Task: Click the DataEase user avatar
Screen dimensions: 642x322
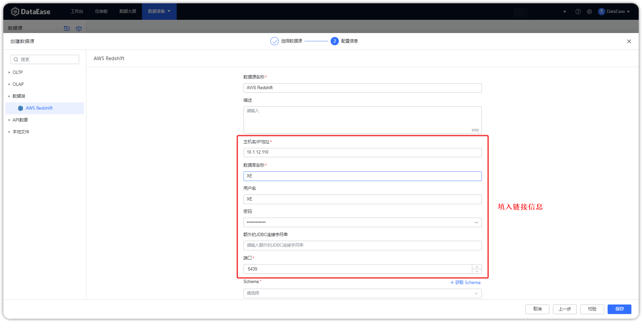Action: (x=601, y=11)
